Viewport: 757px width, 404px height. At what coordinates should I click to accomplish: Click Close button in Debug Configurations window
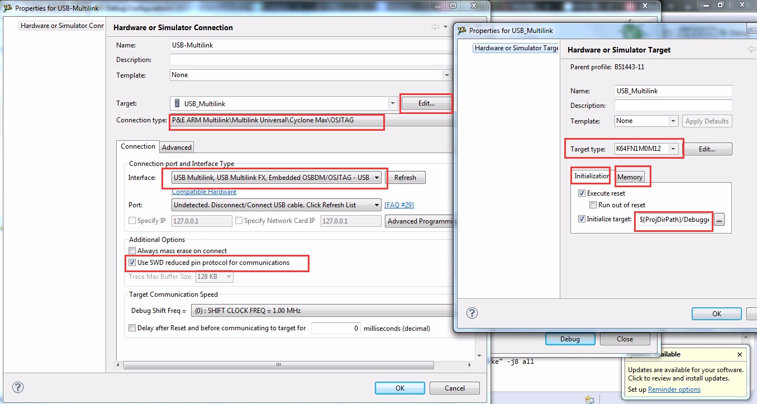(x=625, y=339)
